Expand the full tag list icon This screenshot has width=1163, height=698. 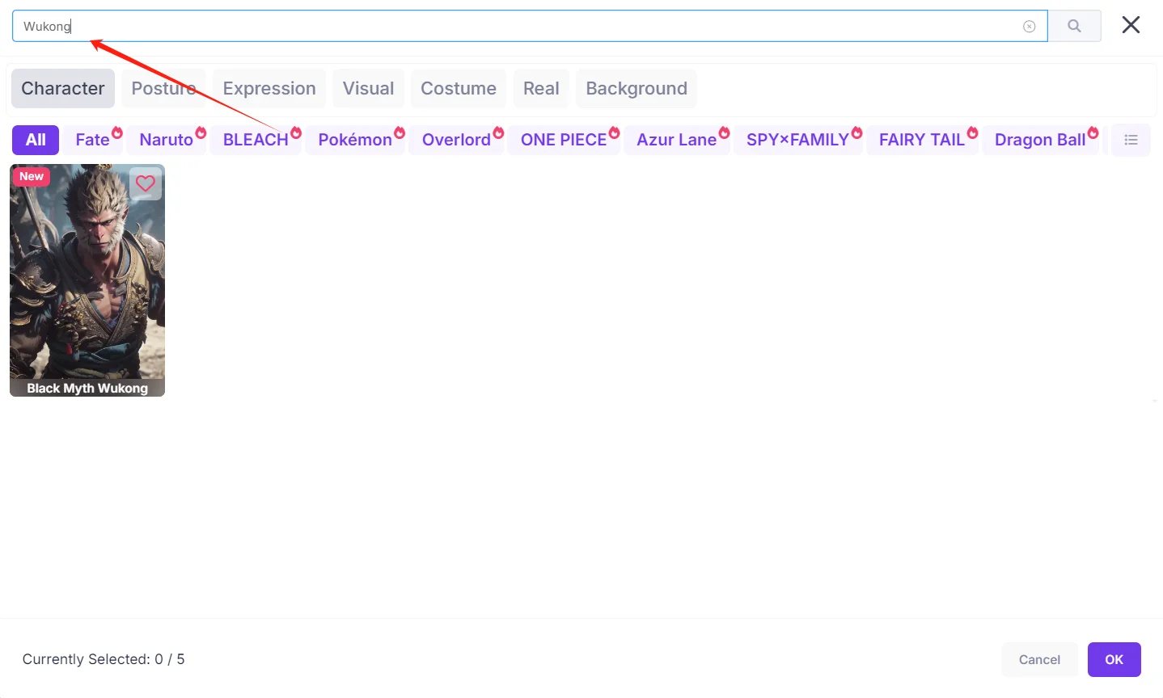[1131, 140]
